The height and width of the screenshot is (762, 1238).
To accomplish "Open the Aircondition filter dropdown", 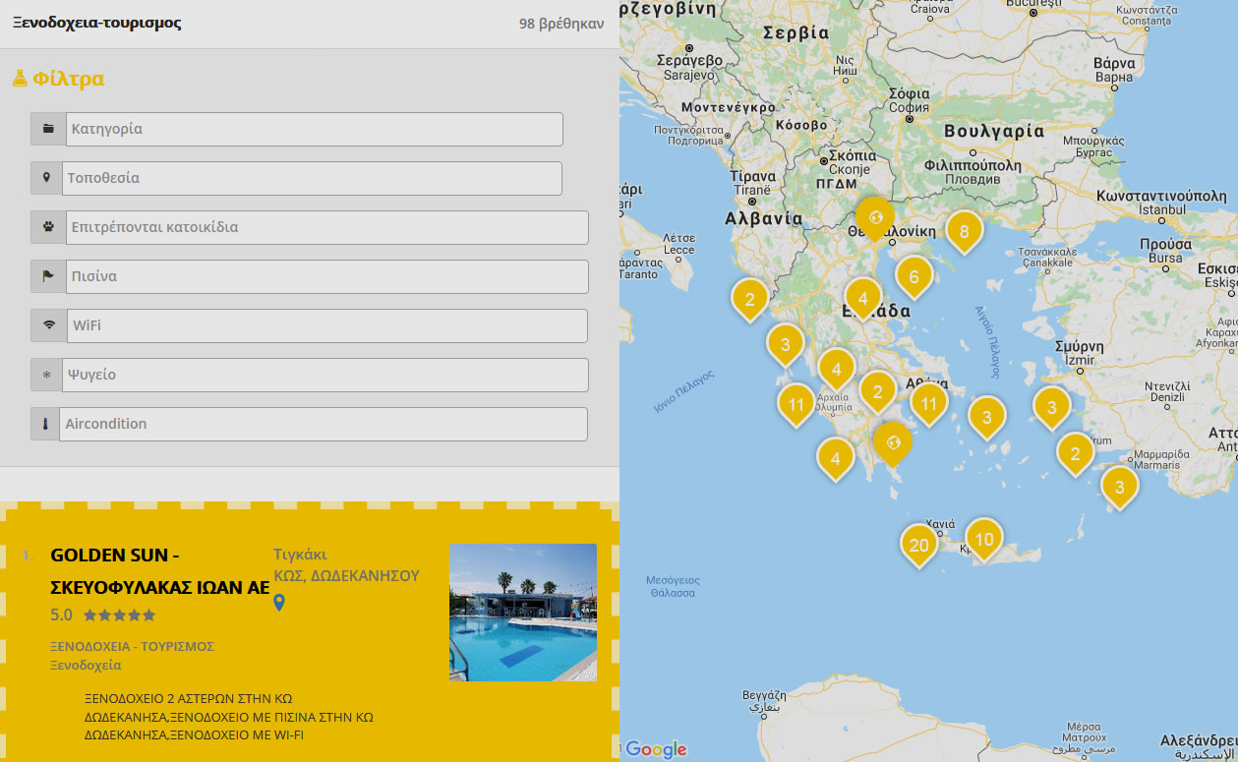I will 323,424.
